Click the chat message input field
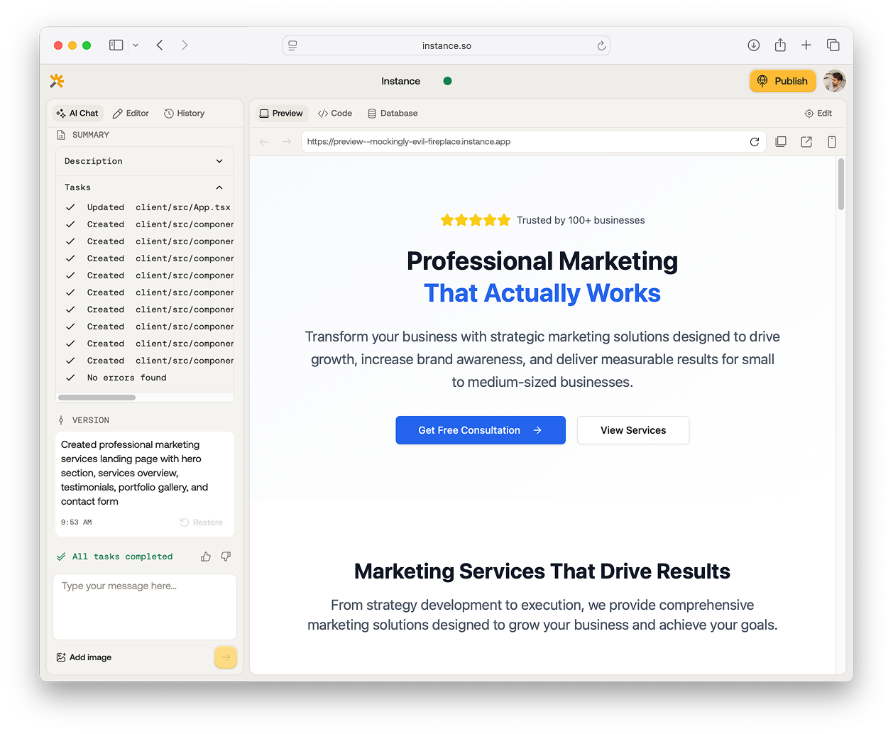Viewport: 893px width, 734px height. (x=145, y=607)
